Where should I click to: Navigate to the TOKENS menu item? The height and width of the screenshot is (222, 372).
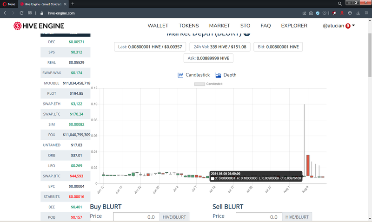click(x=189, y=26)
